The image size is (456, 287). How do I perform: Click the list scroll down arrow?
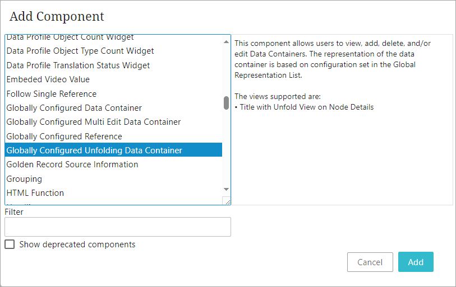point(227,190)
